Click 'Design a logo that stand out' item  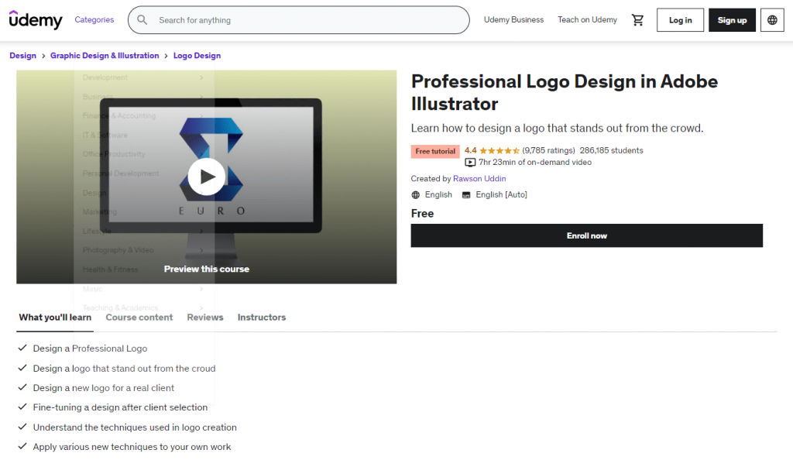tap(125, 369)
